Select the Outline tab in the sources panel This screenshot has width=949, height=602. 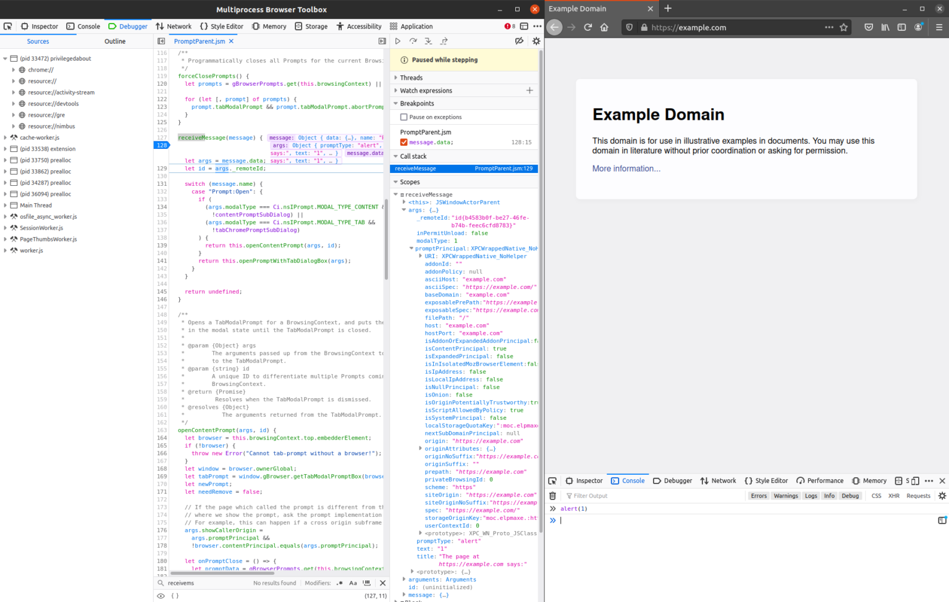click(x=114, y=41)
